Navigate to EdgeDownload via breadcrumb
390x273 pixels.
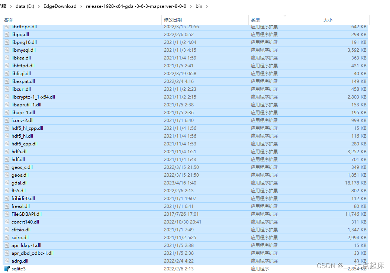(60, 6)
